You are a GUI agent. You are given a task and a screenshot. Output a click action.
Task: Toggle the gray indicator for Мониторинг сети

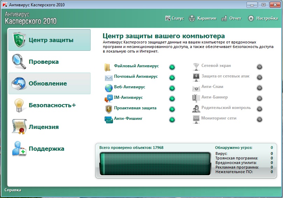260,120
